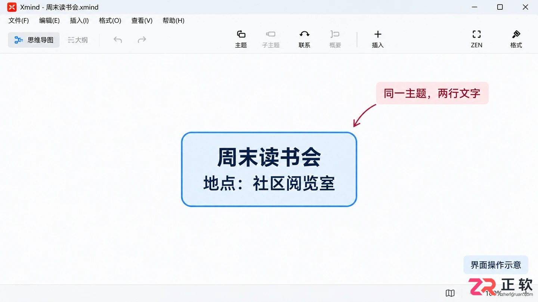Screen dimensions: 538x302
Task: Enter ZEN mode
Action: click(x=476, y=39)
